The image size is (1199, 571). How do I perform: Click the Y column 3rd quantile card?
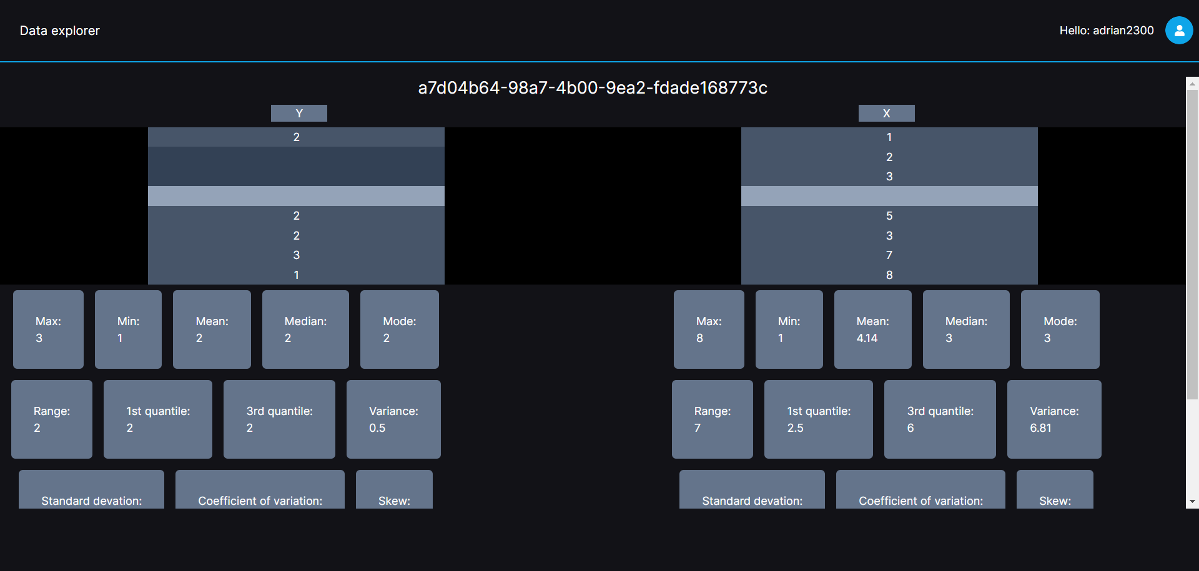point(279,419)
